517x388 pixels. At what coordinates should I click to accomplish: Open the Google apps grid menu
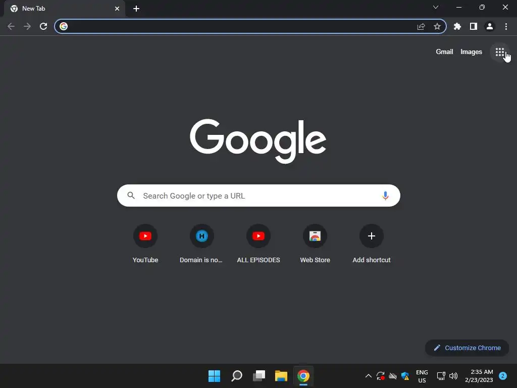coord(499,52)
